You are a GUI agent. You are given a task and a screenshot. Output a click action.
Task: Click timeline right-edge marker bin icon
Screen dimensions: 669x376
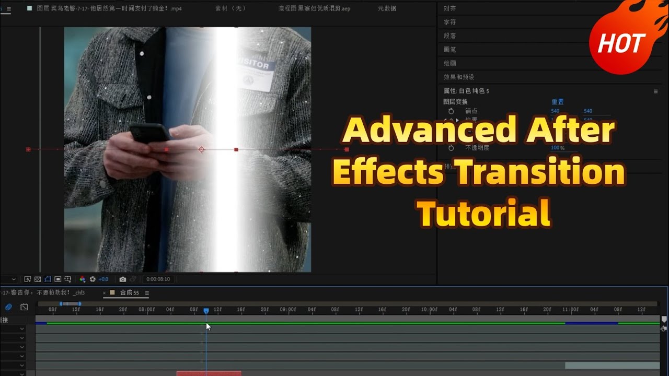point(664,319)
